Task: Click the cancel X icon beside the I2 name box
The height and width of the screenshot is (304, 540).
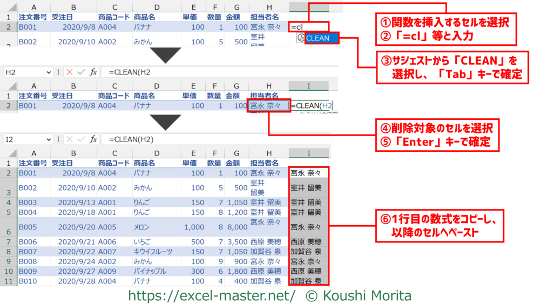Action: 69,139
